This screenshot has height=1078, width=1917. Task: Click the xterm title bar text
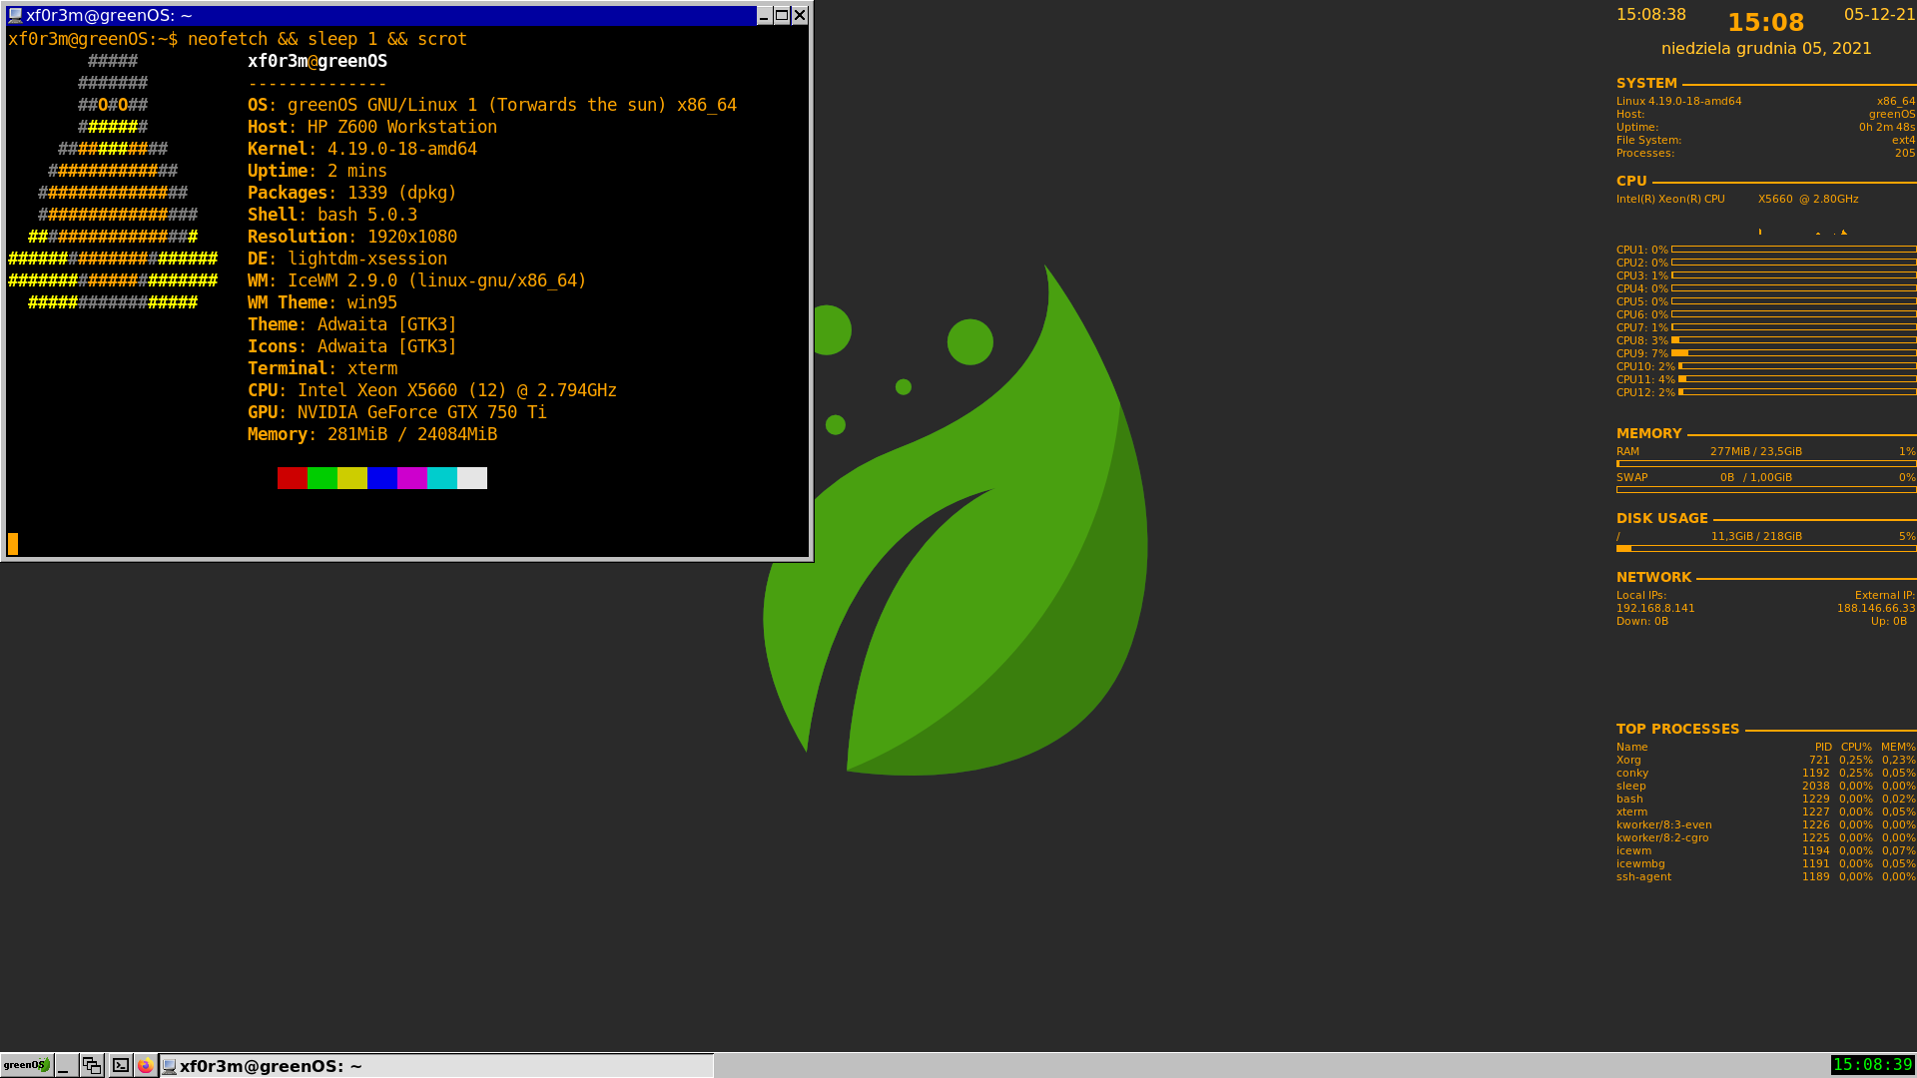point(109,15)
